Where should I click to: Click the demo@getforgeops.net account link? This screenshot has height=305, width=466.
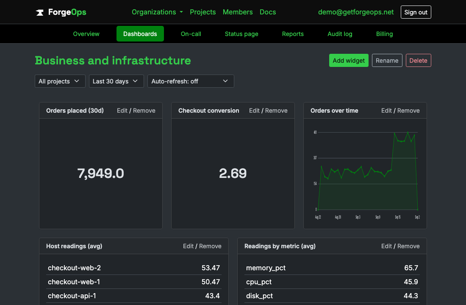point(356,12)
